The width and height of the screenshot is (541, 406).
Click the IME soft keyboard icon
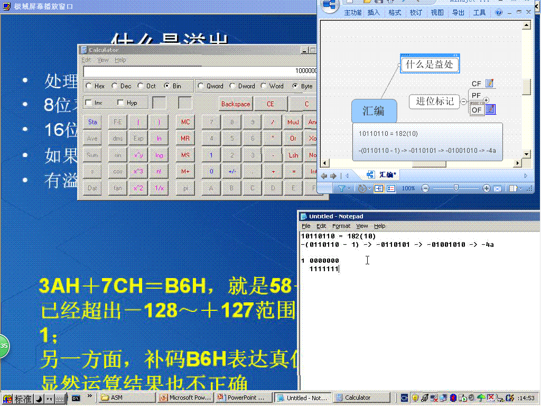coord(60,399)
